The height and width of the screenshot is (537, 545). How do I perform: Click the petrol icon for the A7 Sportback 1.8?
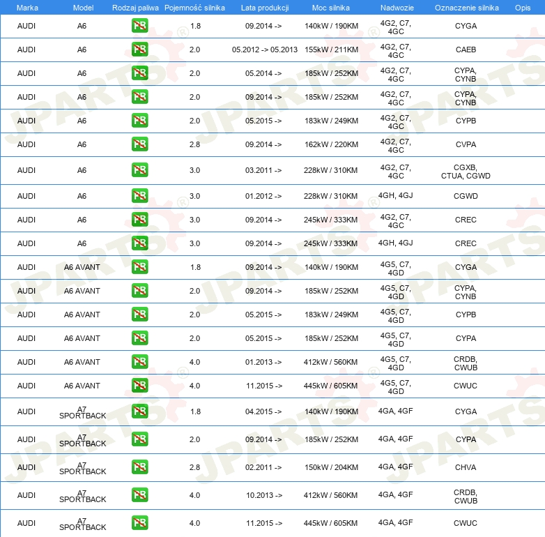pyautogui.click(x=139, y=411)
